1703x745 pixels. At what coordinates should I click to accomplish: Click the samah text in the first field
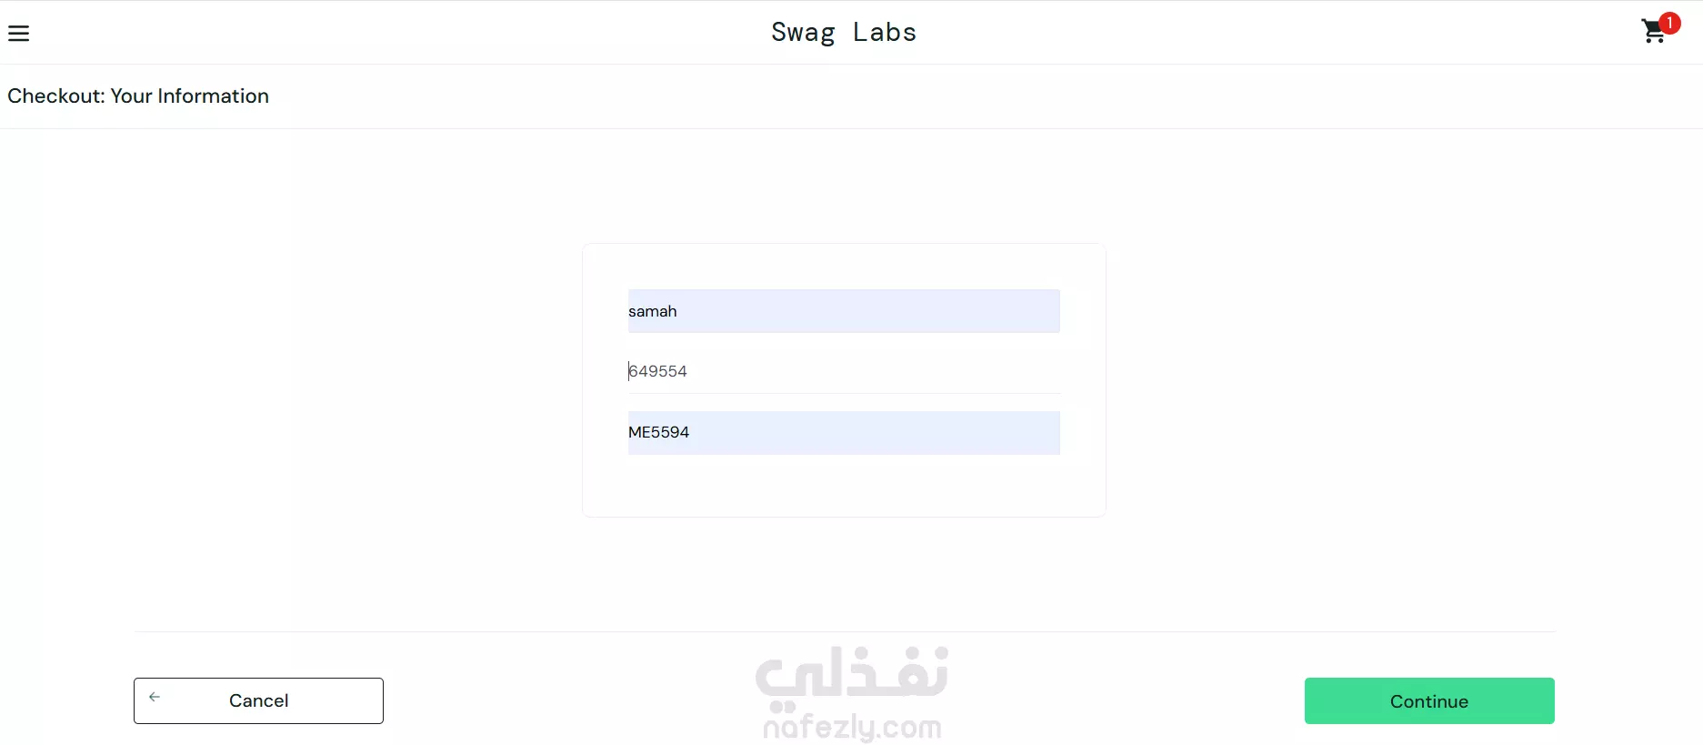click(x=653, y=311)
